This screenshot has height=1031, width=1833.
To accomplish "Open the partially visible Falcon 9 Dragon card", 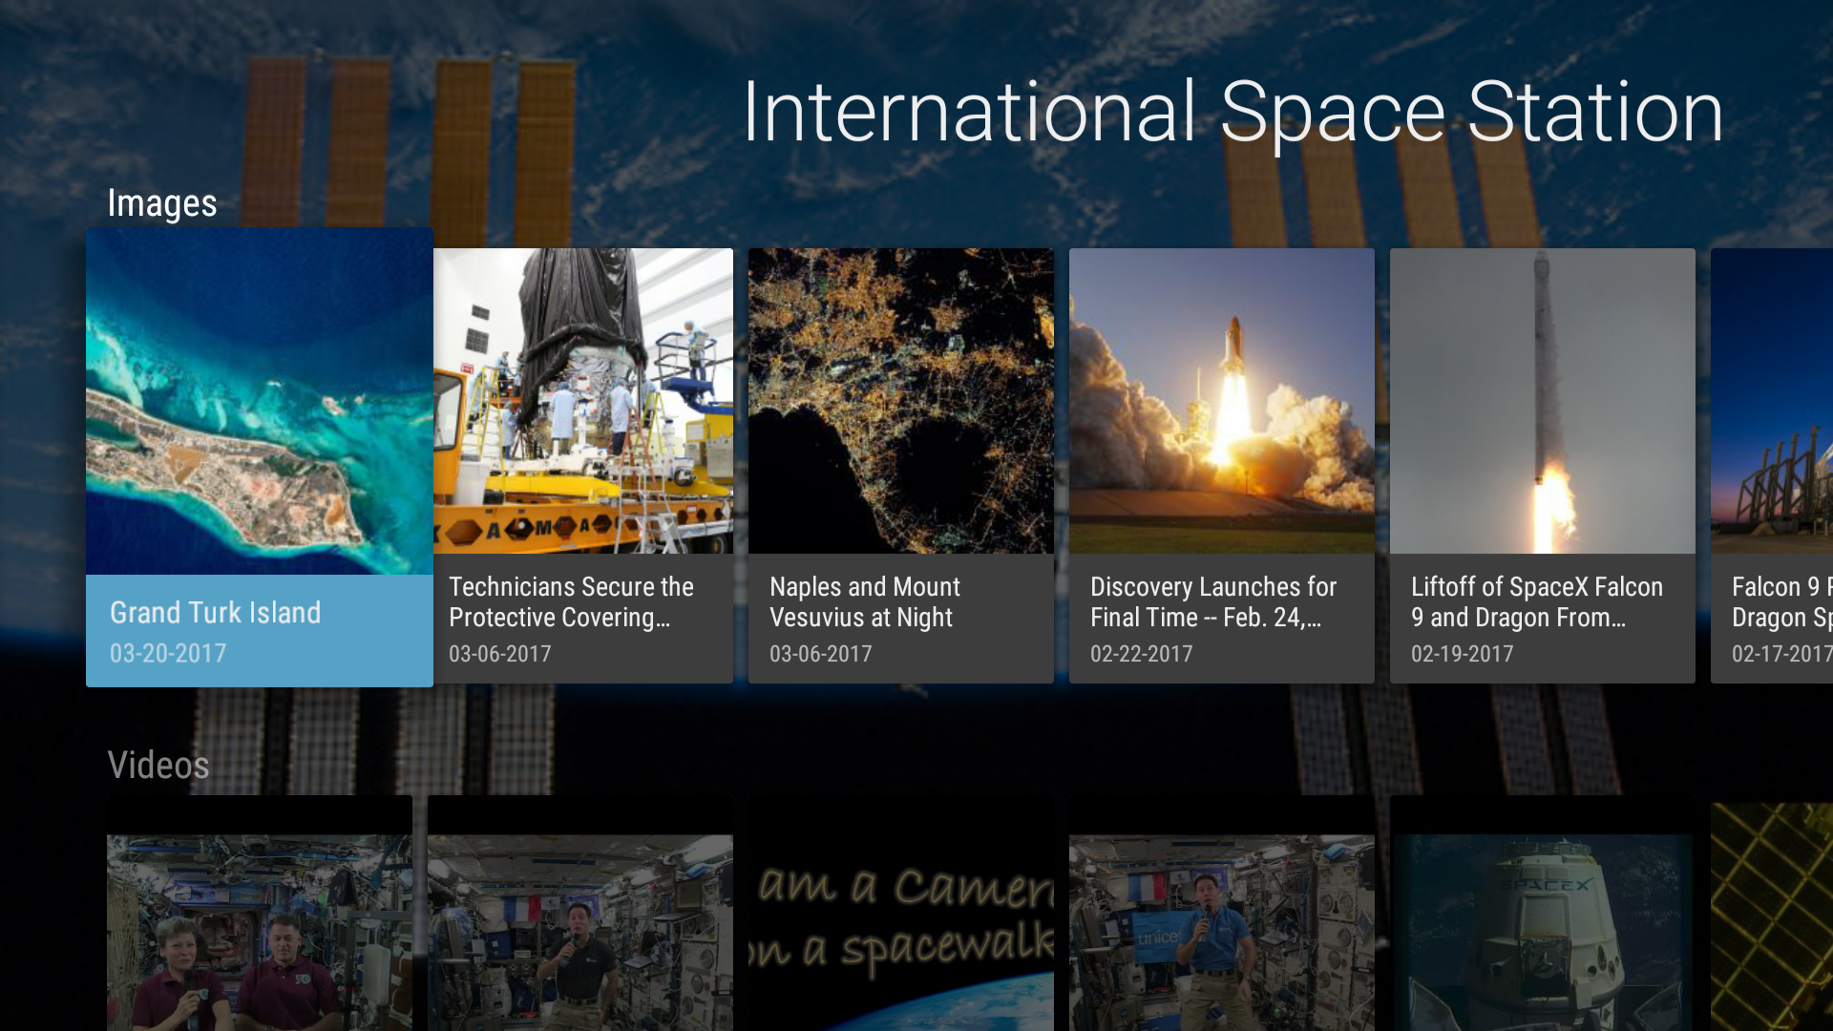I will click(1785, 401).
